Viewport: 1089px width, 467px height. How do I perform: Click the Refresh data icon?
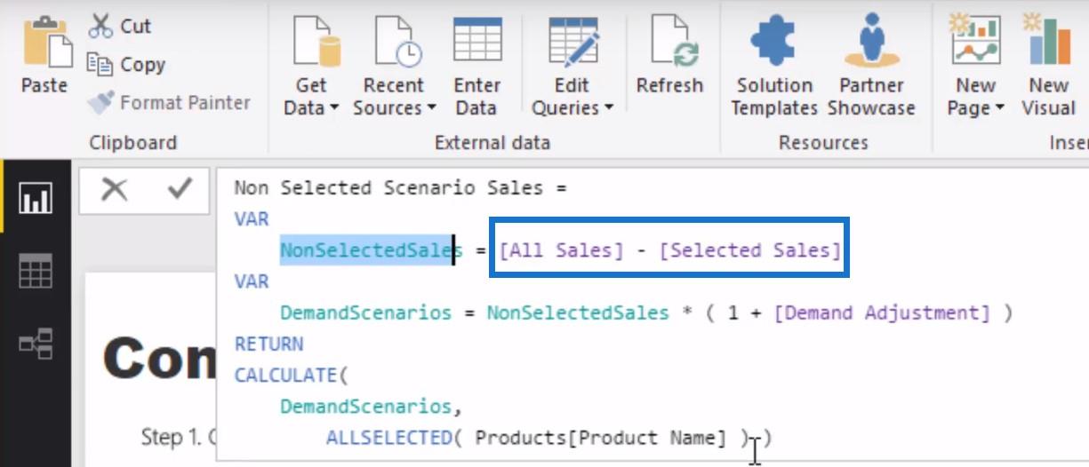point(670,41)
